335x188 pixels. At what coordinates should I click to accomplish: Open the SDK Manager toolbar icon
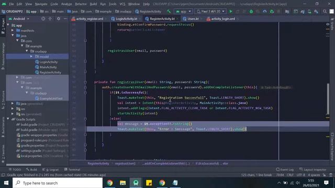tap(316, 11)
